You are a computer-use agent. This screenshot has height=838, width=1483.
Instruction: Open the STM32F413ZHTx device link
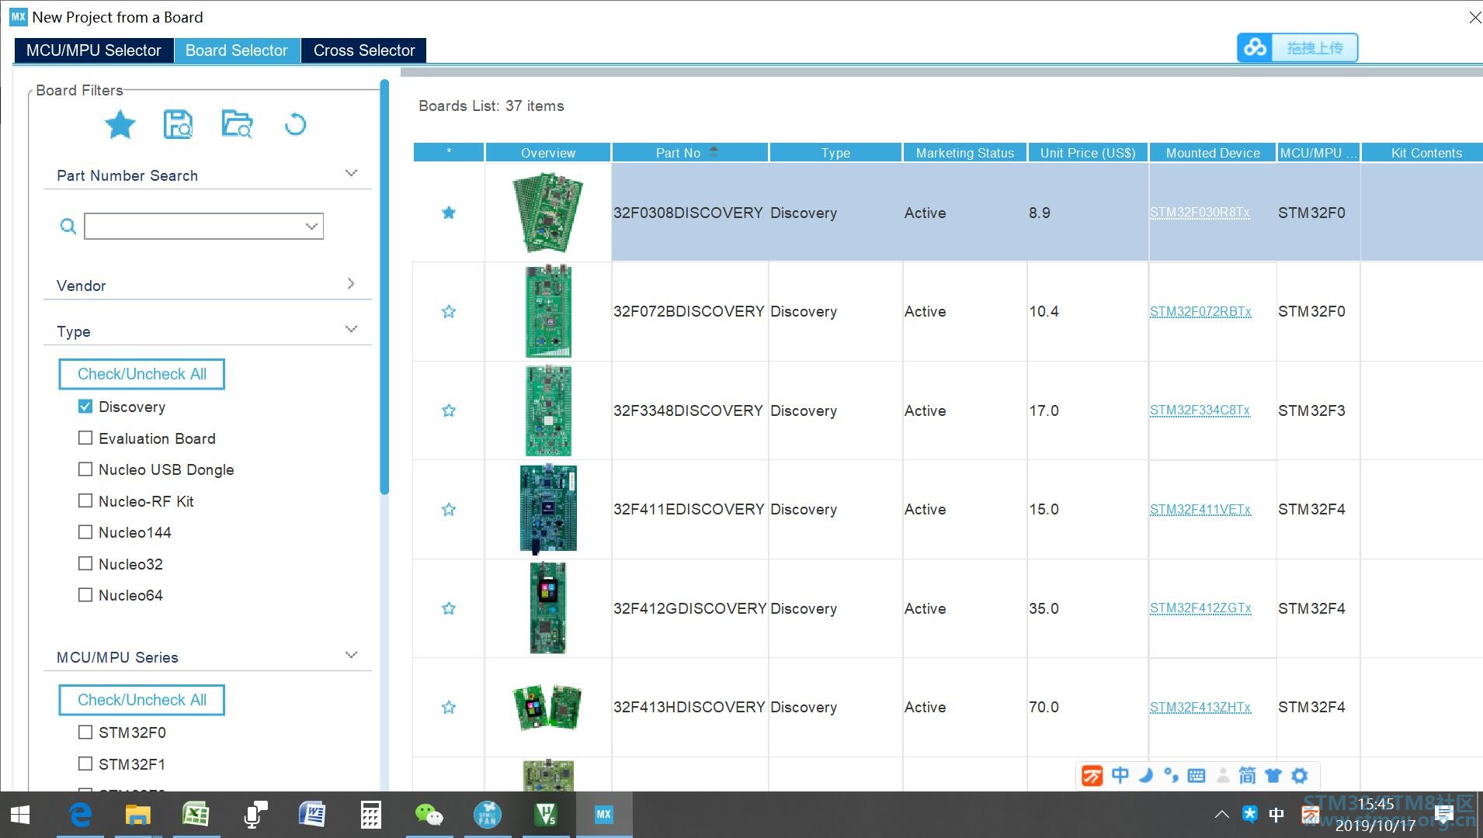(1200, 707)
